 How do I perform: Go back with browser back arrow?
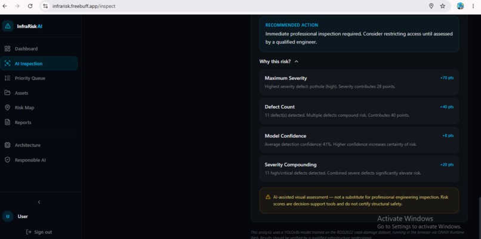5,6
